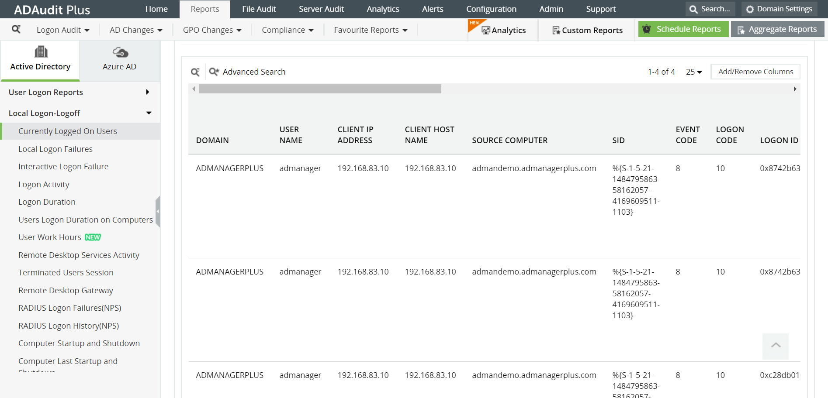The height and width of the screenshot is (398, 828).
Task: Click the ADAudit Plus logo
Action: tap(52, 10)
